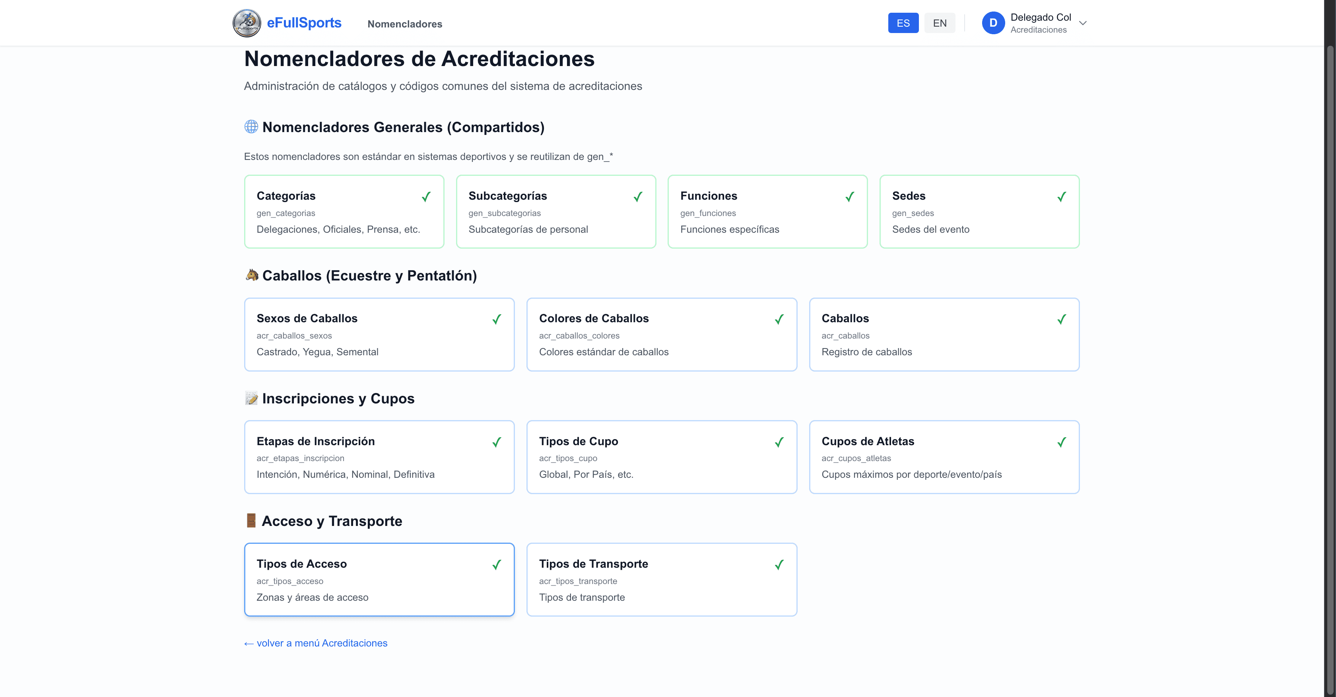Click the Acreditaciones role label under Delegado Col
This screenshot has width=1336, height=697.
(x=1038, y=29)
